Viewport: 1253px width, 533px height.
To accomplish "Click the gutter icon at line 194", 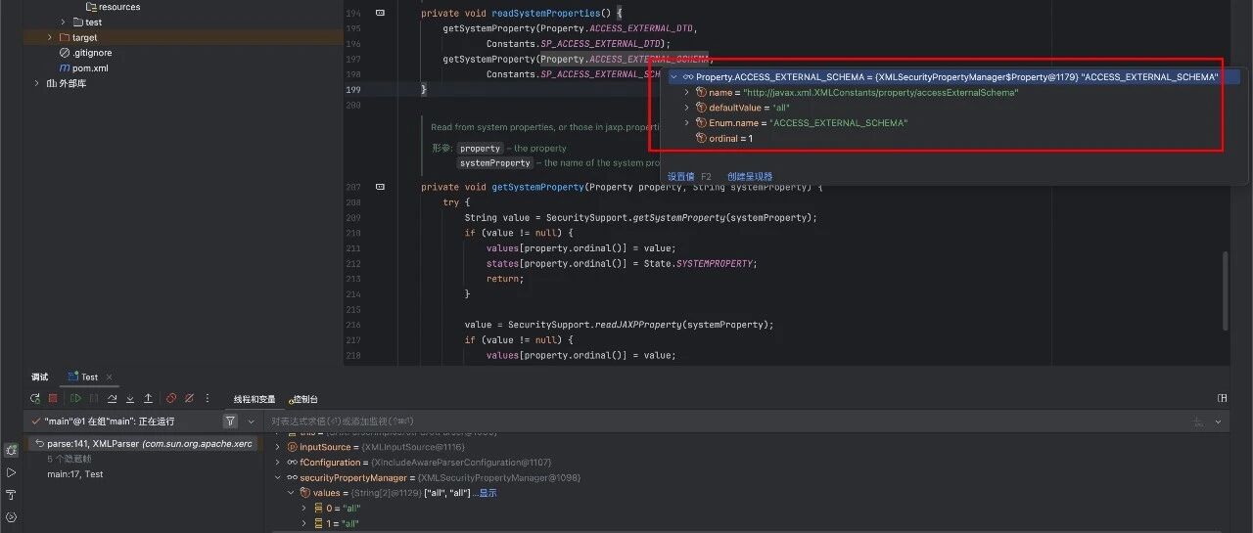I will (380, 13).
